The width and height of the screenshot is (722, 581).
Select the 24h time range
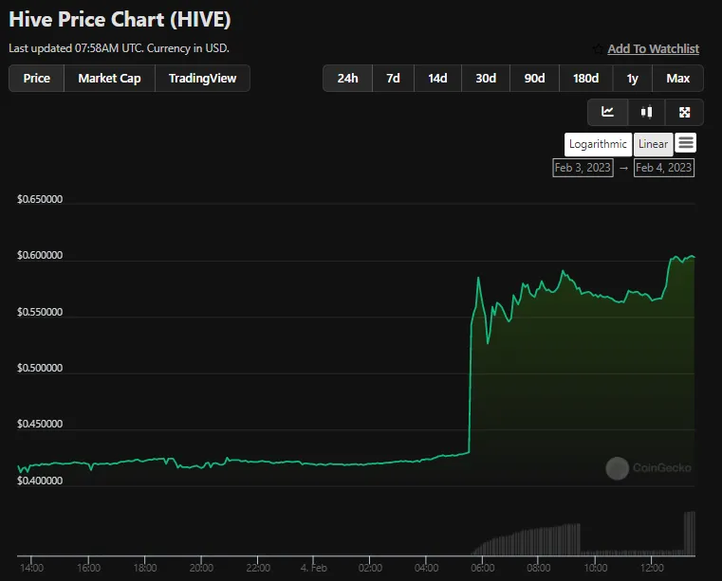pyautogui.click(x=347, y=79)
